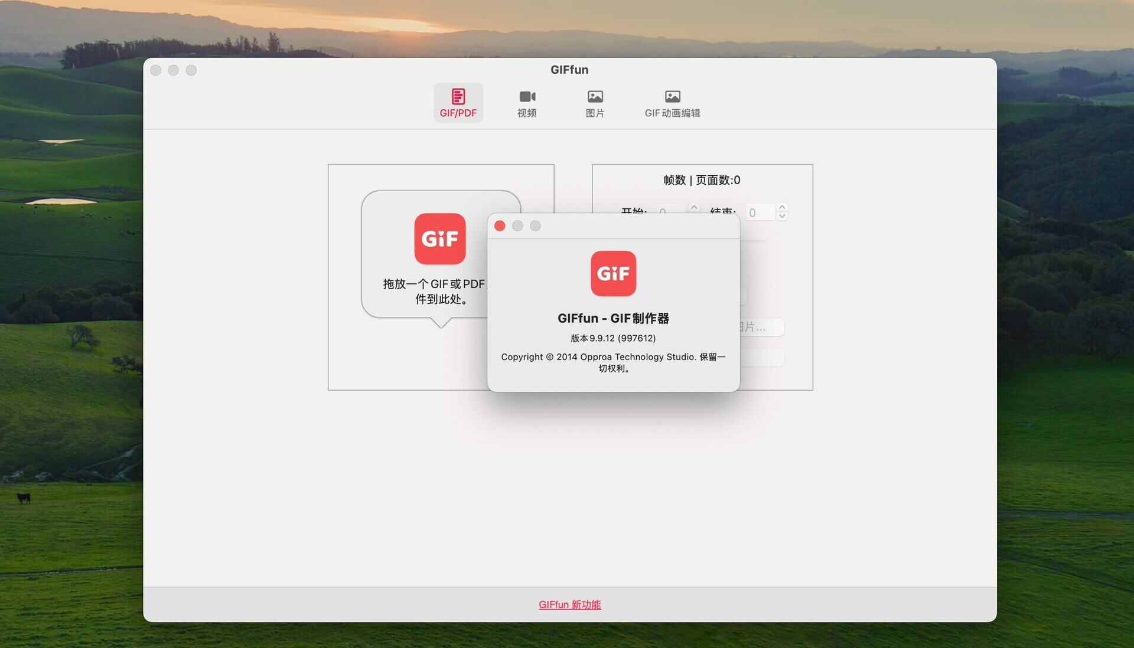This screenshot has width=1134, height=648.
Task: Click the 结束 number input field
Action: (760, 212)
